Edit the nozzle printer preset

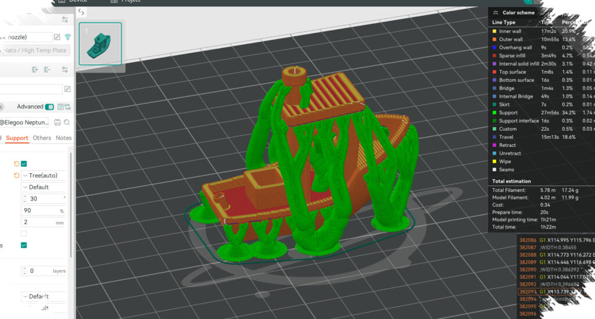point(57,37)
